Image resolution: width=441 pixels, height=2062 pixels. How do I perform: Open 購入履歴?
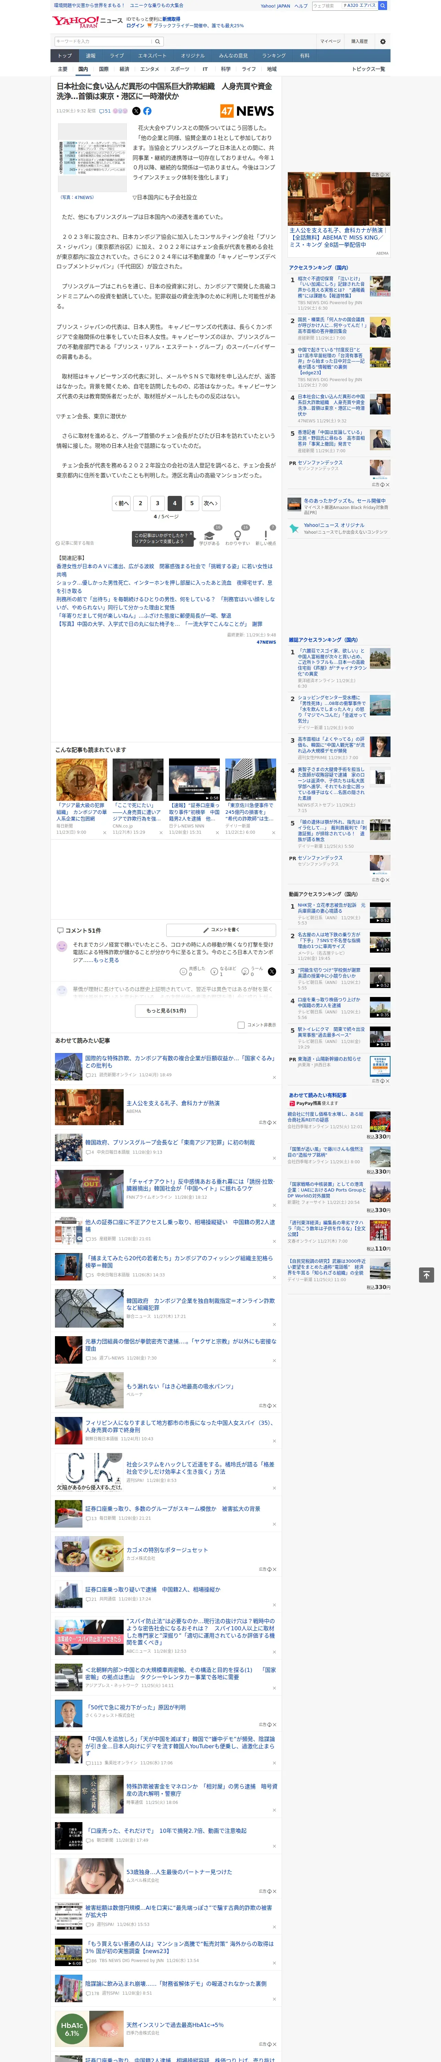tap(359, 41)
